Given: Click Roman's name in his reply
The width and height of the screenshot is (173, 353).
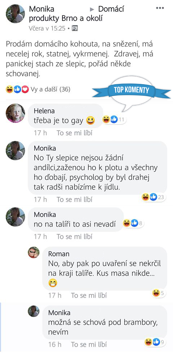Looking at the screenshot, I should [x=59, y=254].
